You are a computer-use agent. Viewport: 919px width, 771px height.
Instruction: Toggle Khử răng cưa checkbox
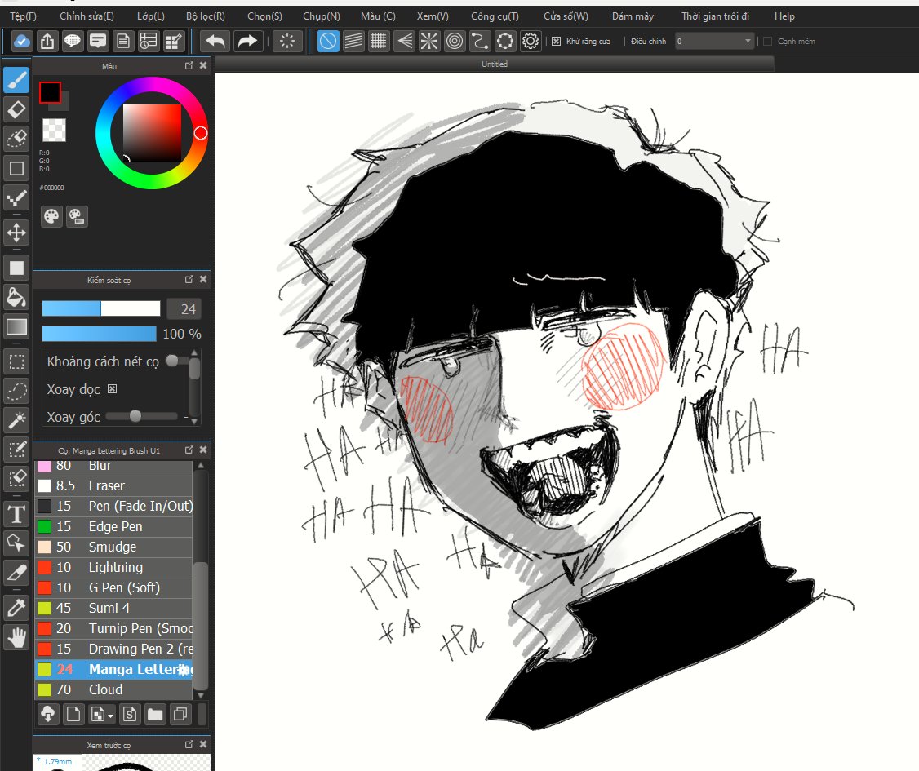(x=556, y=41)
